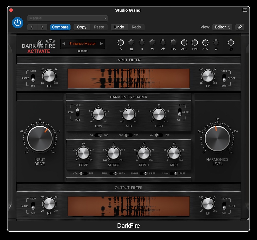Open the View Editor dropdown
The height and width of the screenshot is (240, 257).
pyautogui.click(x=222, y=27)
